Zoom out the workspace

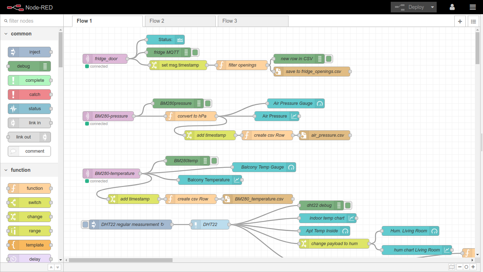(460, 267)
